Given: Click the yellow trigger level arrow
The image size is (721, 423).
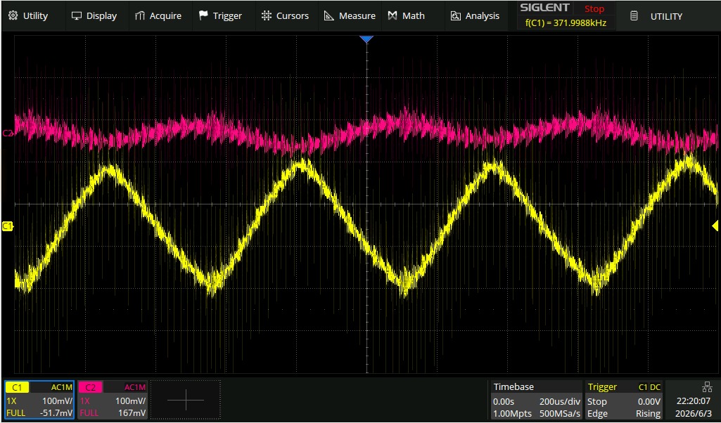Looking at the screenshot, I should click(715, 226).
